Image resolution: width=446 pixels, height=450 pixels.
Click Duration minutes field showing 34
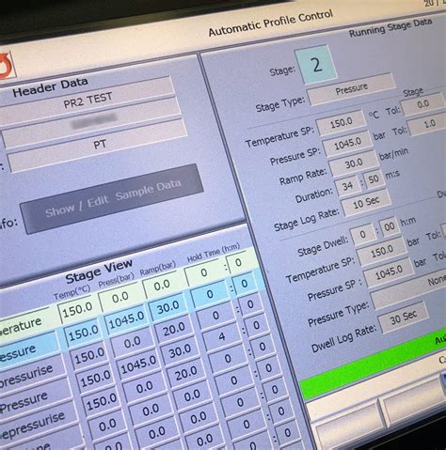[x=347, y=187]
